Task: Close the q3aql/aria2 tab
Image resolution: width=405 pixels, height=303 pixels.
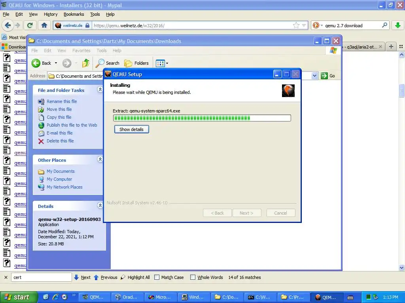Action: point(380,47)
